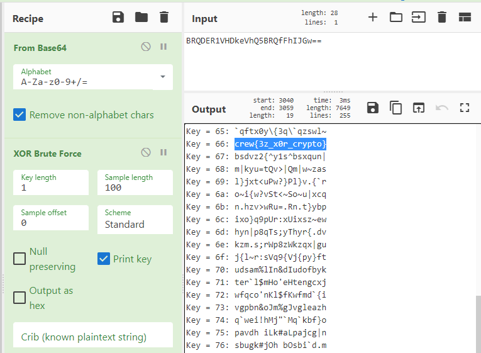481x353 pixels.
Task: Edit the Sample offset field
Action: pos(51,218)
